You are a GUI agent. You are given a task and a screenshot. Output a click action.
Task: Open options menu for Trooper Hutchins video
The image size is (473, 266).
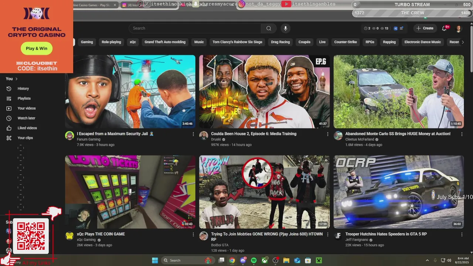[462, 234]
